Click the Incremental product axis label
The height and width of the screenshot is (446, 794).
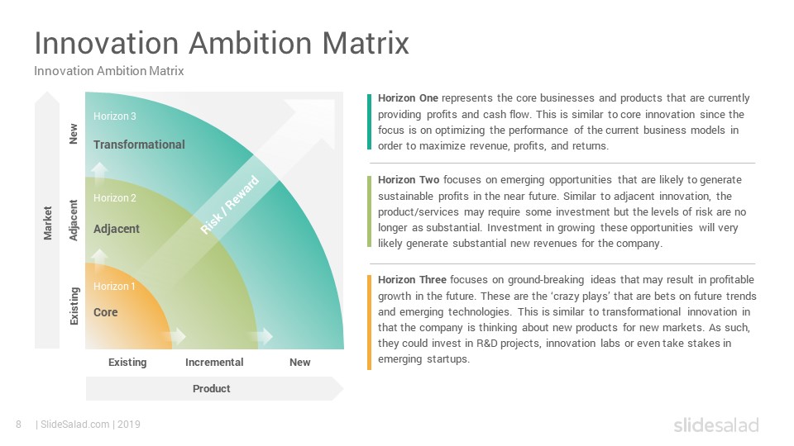pos(214,362)
